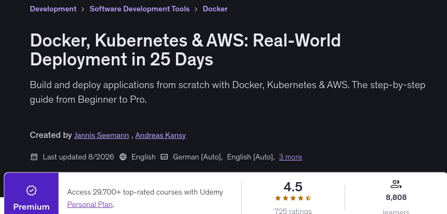Click the 'Created by' label
447x214 pixels.
point(51,135)
